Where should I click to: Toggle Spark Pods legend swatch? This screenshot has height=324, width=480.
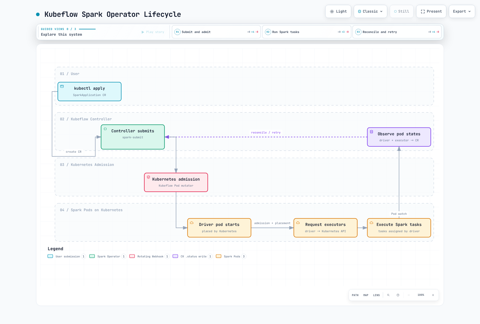pos(219,256)
